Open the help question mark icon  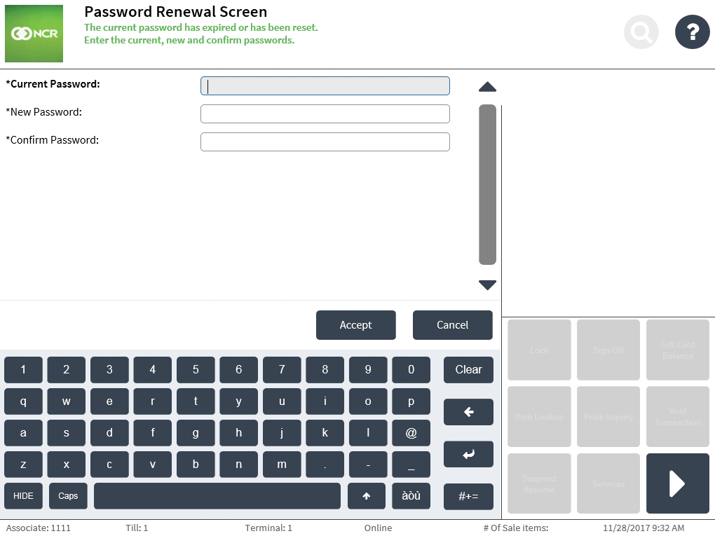(x=692, y=32)
